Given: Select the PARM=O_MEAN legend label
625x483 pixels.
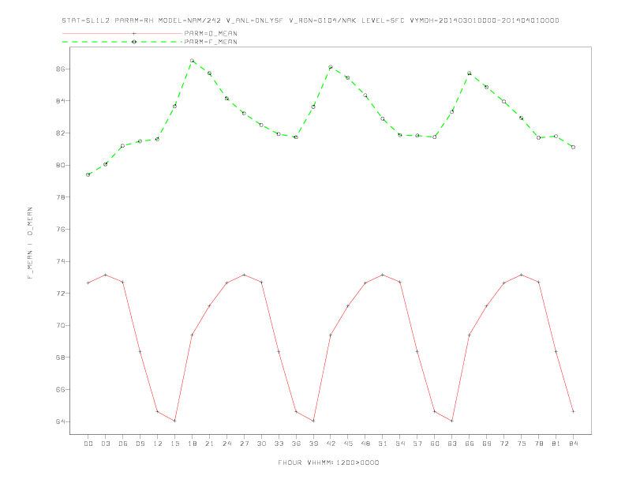Looking at the screenshot, I should pyautogui.click(x=211, y=33).
